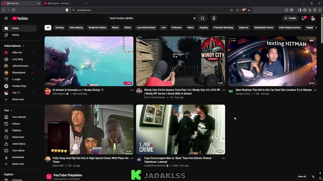Open options for Fully Chop And Pgf video
The height and width of the screenshot is (181, 323).
pyautogui.click(x=132, y=158)
